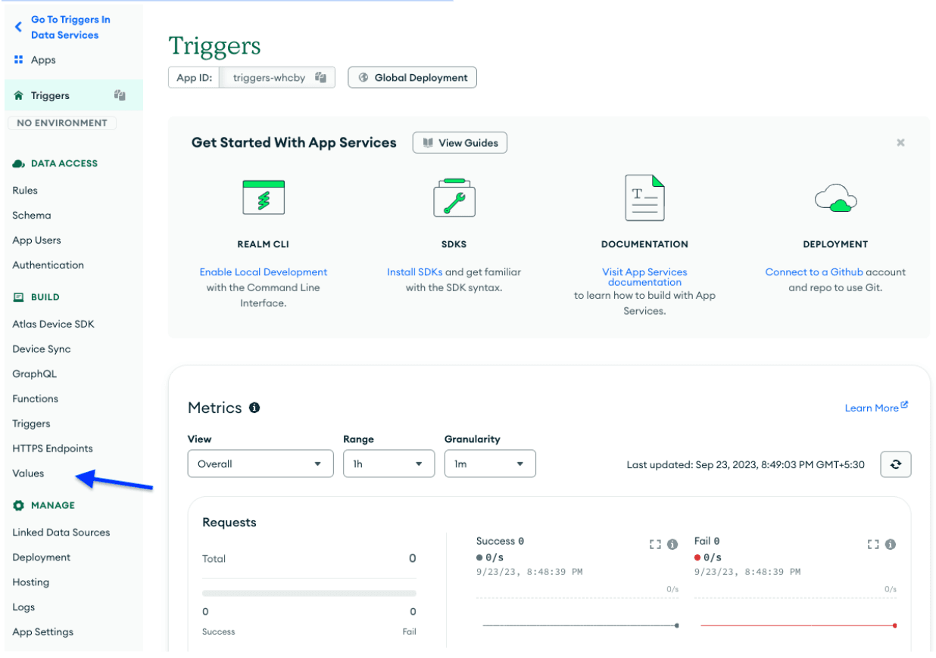Show info for the Fail chart
This screenshot has height=658, width=936.
coord(891,545)
